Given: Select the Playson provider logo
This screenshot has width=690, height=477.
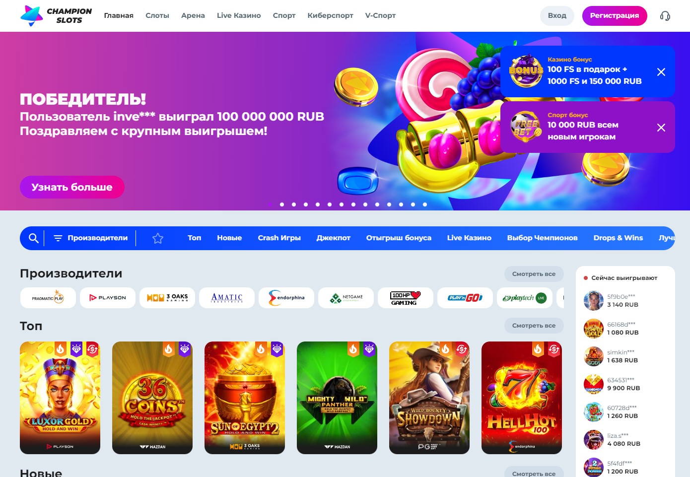Looking at the screenshot, I should 108,298.
